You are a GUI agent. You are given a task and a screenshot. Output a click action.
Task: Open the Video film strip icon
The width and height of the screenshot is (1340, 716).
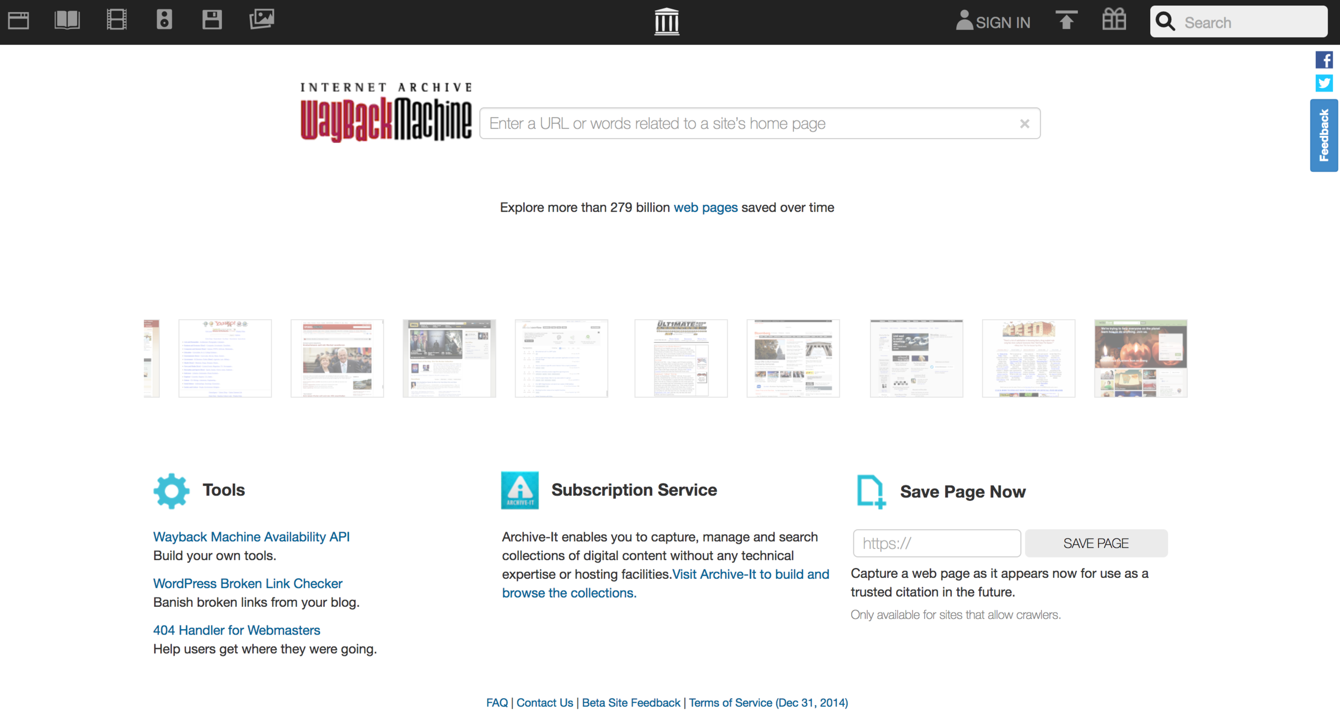[116, 20]
